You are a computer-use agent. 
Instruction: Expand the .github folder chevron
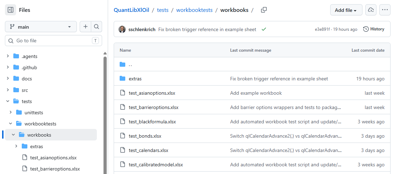tap(8, 67)
